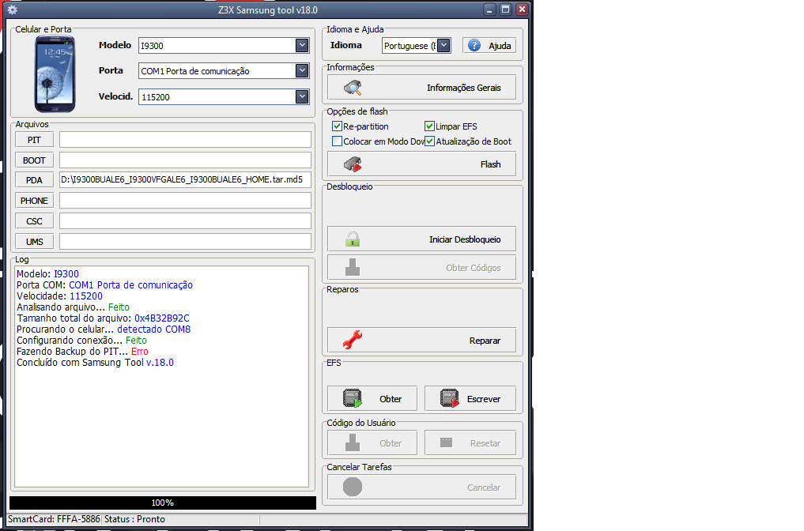
Task: Click SmartCard: FFFA-5886 in status bar
Action: pos(54,518)
